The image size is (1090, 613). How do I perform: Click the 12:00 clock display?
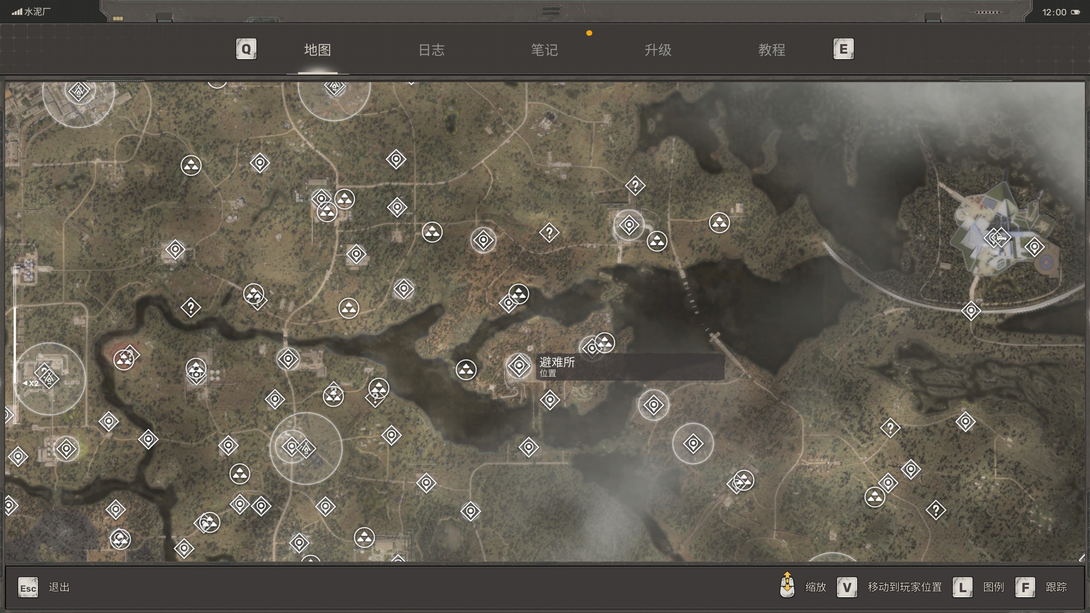click(1054, 12)
